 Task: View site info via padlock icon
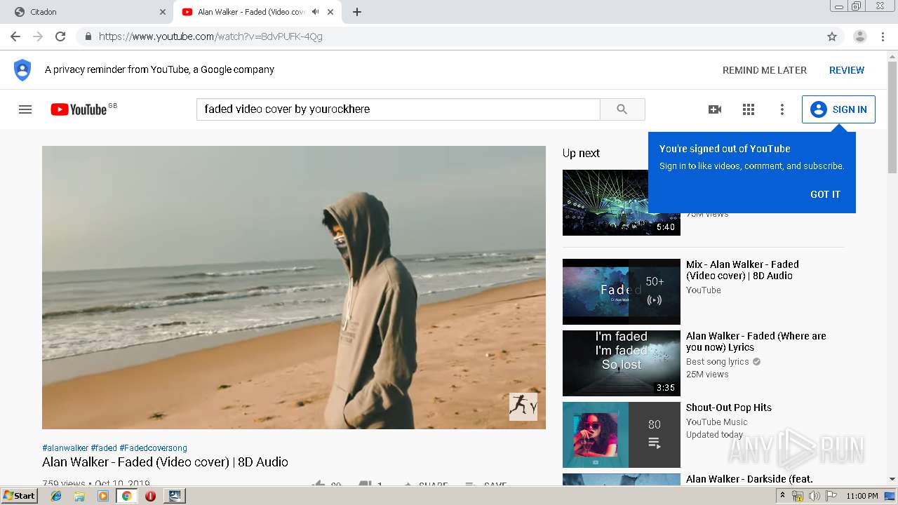point(88,36)
